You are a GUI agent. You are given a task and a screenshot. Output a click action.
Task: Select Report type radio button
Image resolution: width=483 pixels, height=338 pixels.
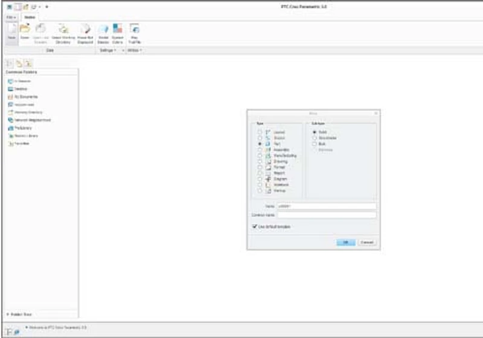click(260, 173)
